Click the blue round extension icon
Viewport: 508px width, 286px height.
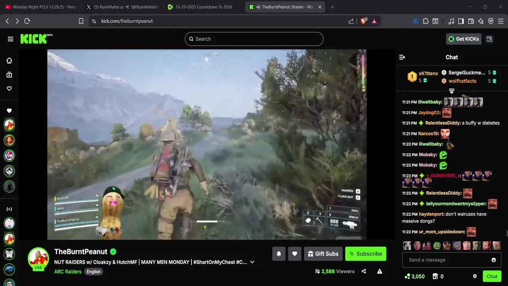point(416,21)
